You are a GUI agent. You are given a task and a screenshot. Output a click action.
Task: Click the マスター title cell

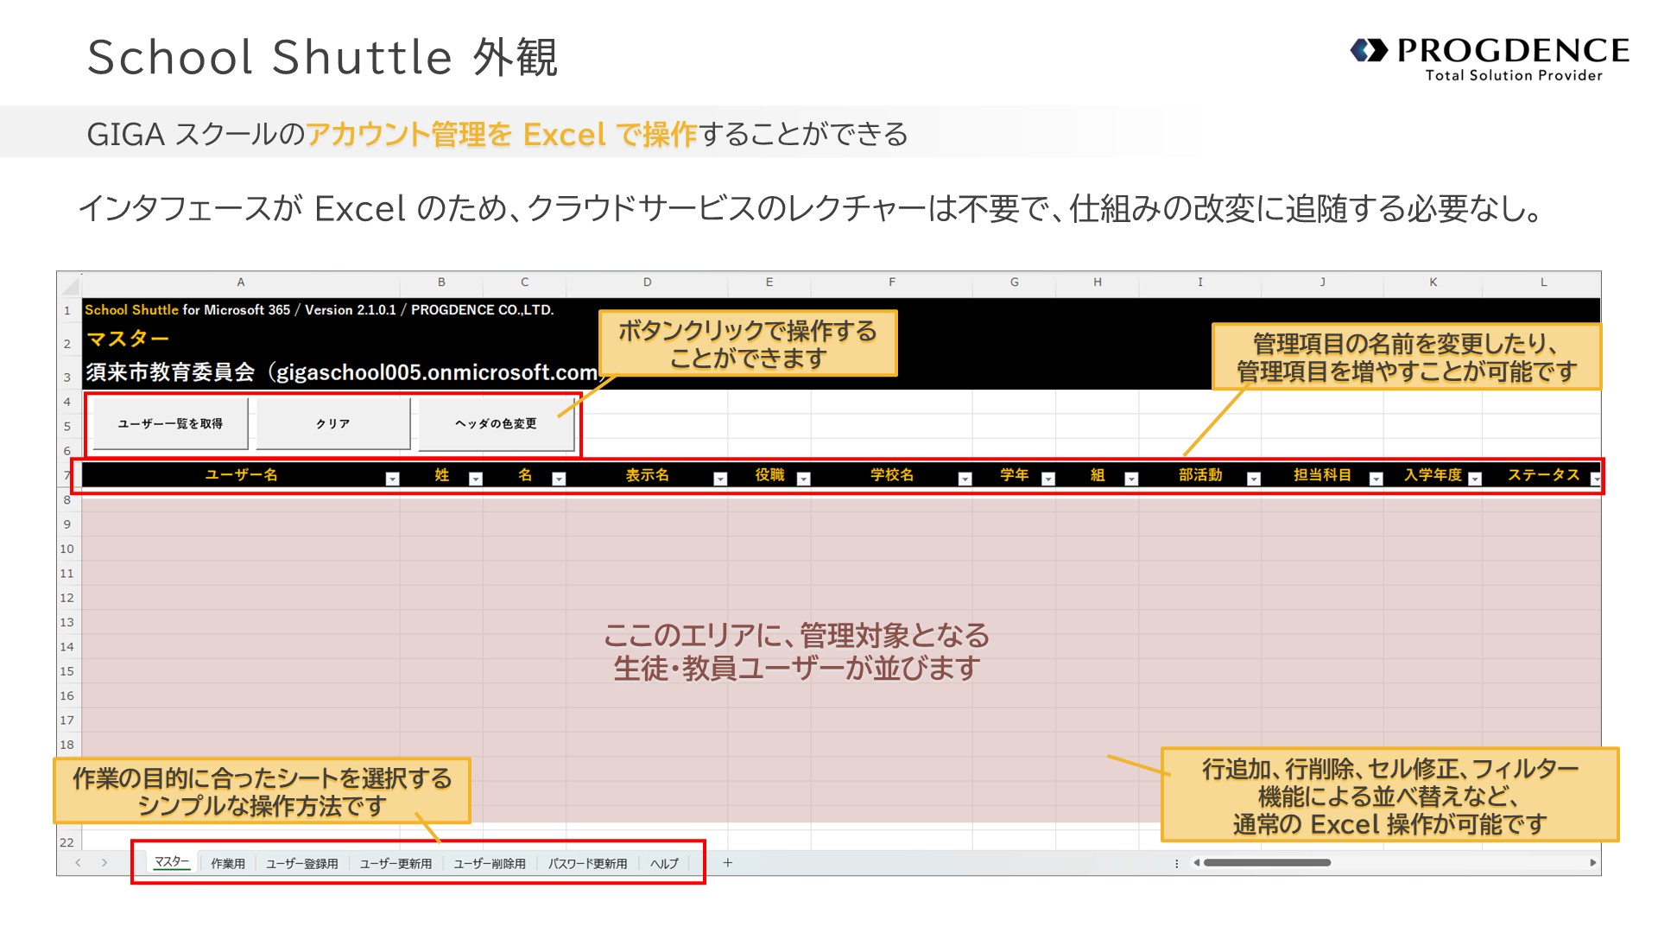point(127,340)
